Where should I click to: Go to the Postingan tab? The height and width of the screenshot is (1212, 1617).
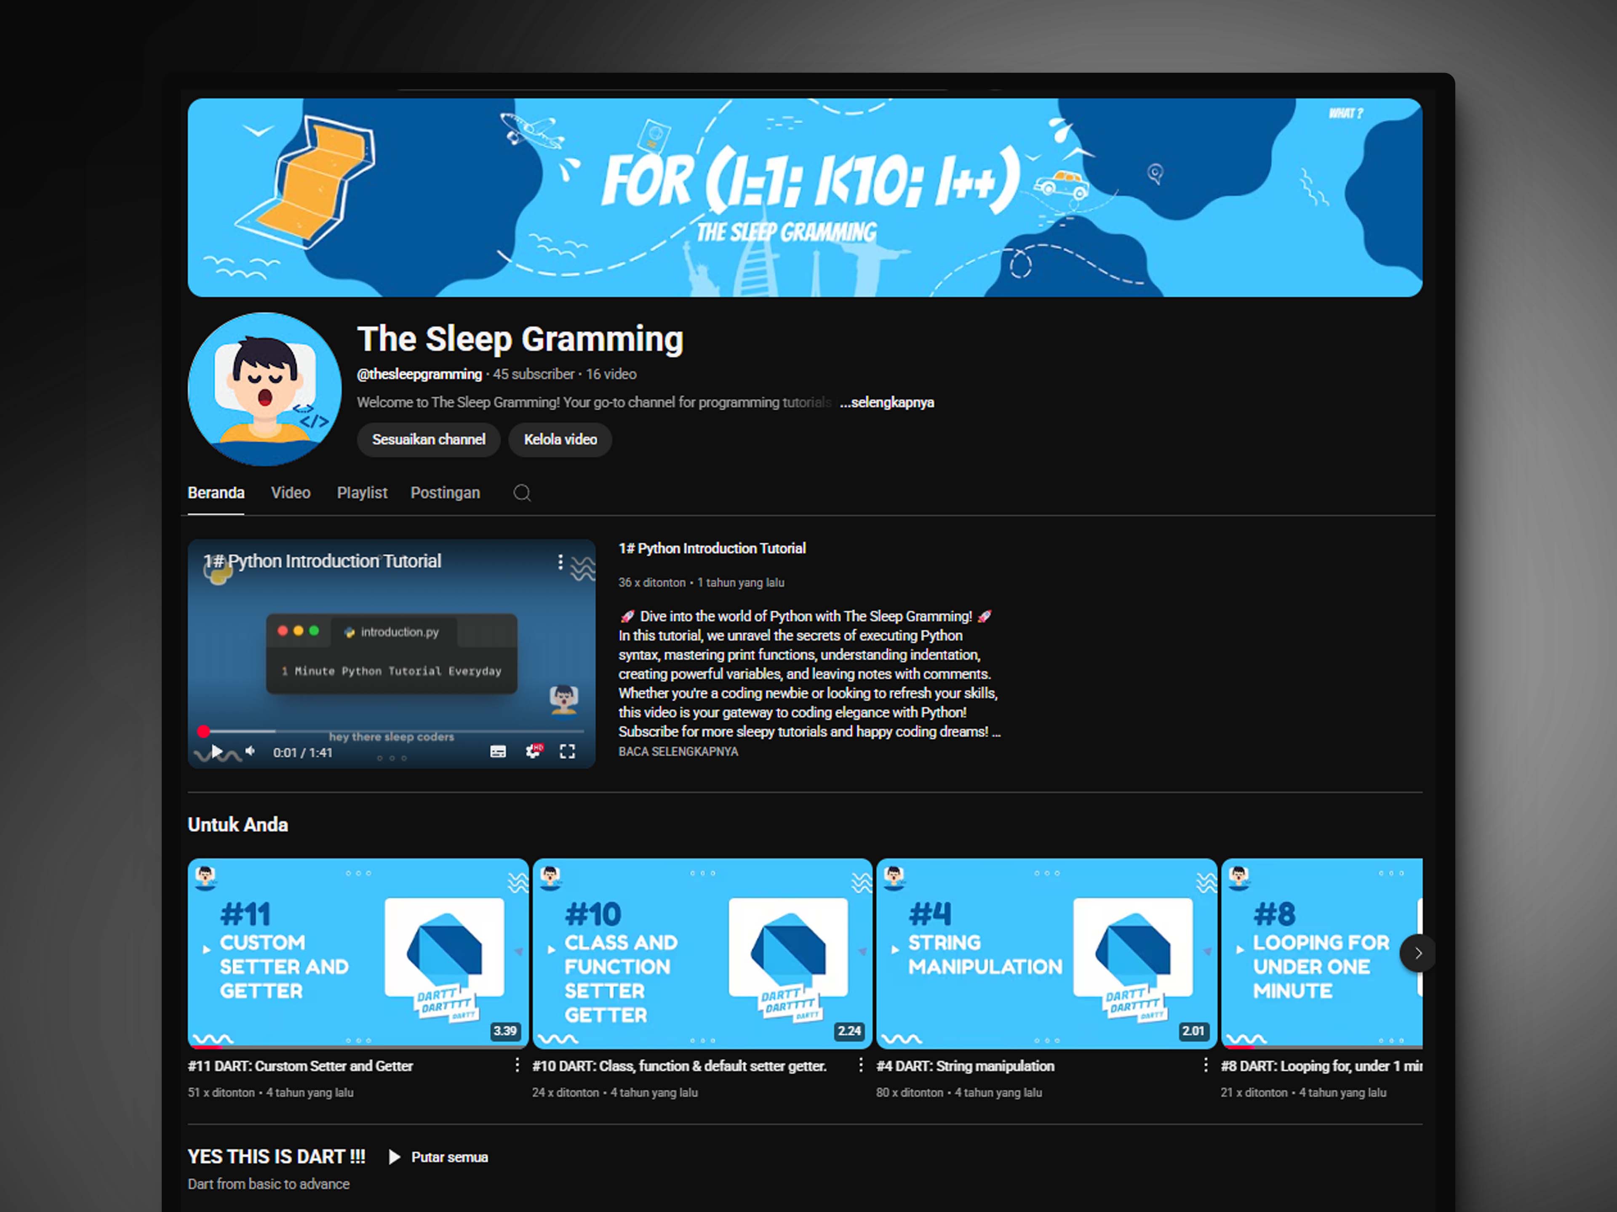[x=445, y=493]
